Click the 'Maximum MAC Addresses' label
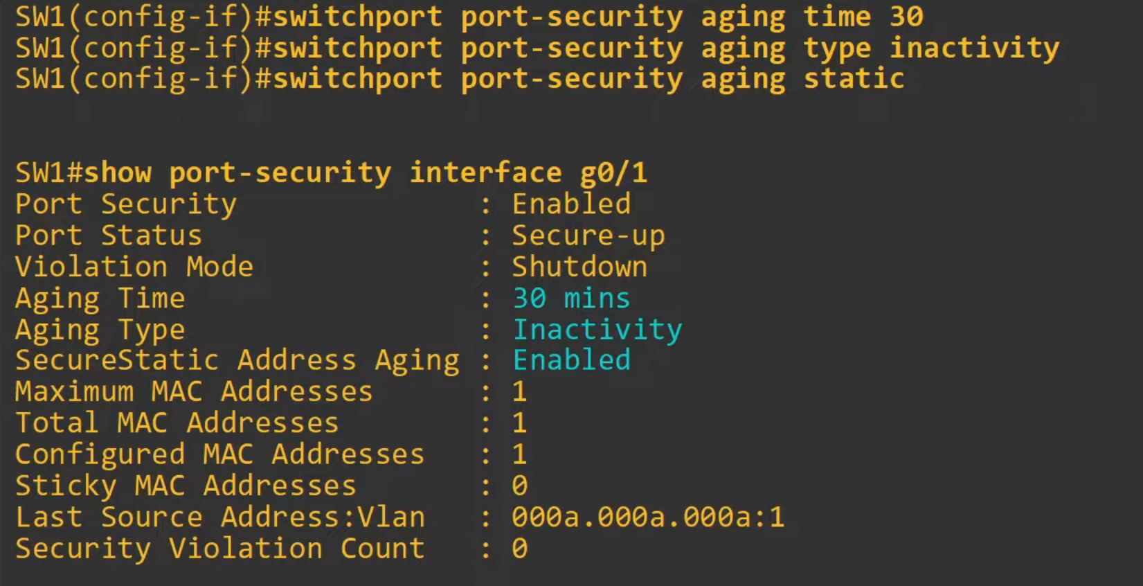The image size is (1143, 586). pos(194,392)
